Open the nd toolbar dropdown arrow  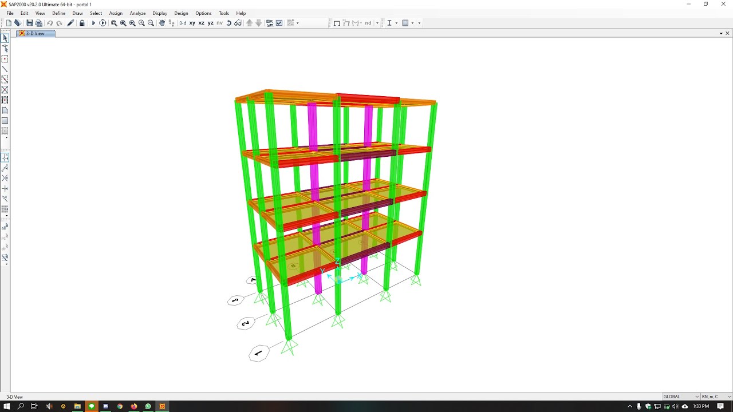(377, 23)
